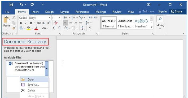Click the Tell me search box

pos(147,11)
